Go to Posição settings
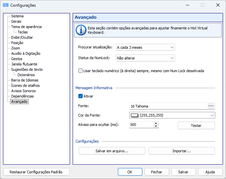 17,43
